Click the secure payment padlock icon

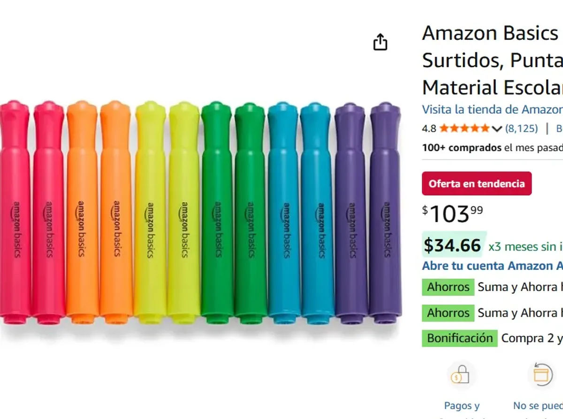tap(460, 375)
